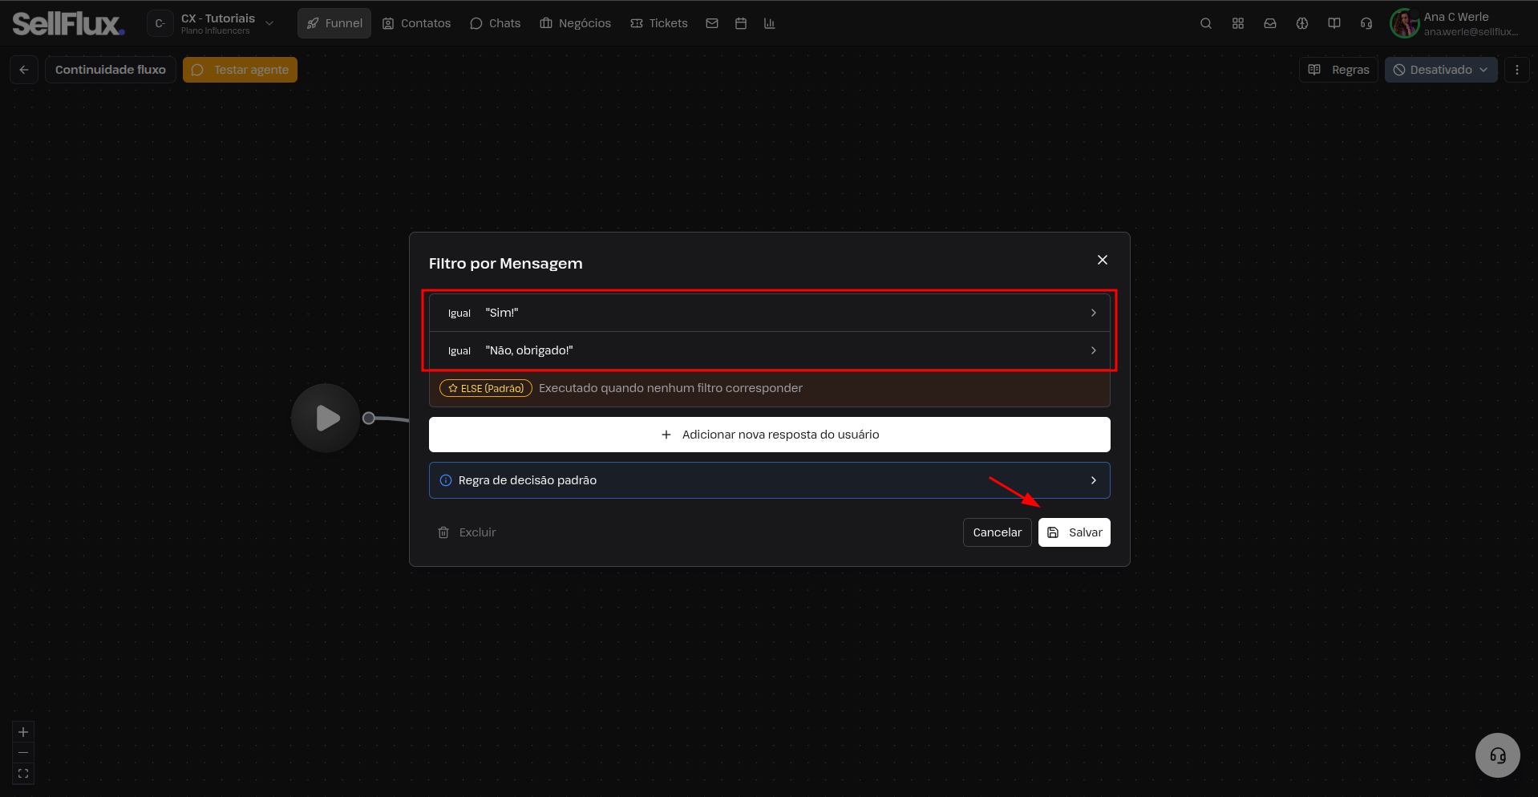Click Adicionar nova resposta do usuário

coord(770,435)
